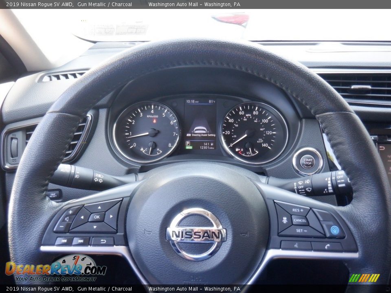Tap the back return arrow button
This screenshot has width=391, height=293.
(x=103, y=241)
